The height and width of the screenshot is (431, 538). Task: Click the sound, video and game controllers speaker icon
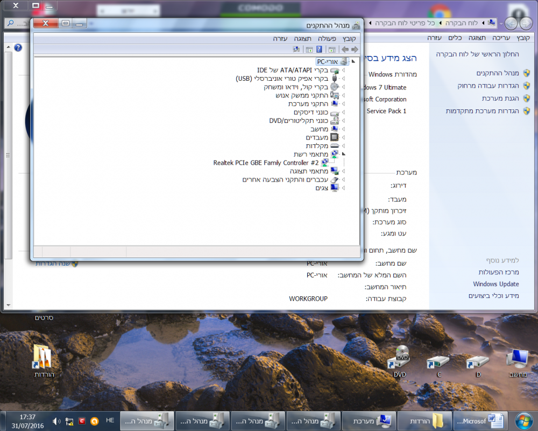pos(335,87)
